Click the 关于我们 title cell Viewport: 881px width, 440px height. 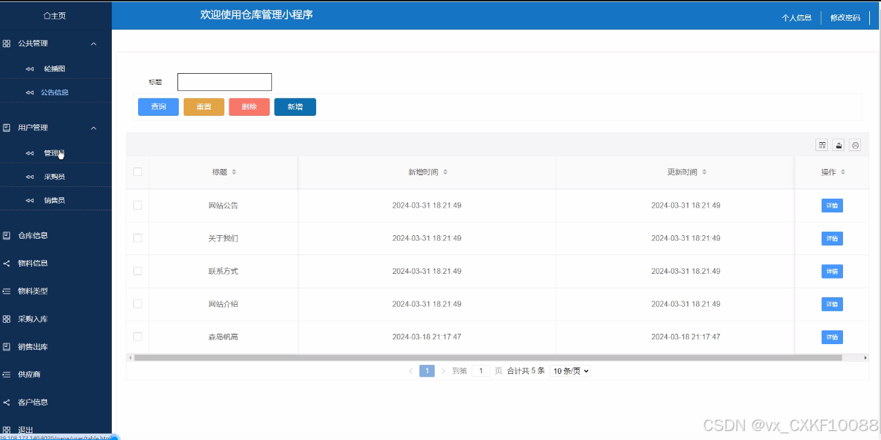pos(223,239)
